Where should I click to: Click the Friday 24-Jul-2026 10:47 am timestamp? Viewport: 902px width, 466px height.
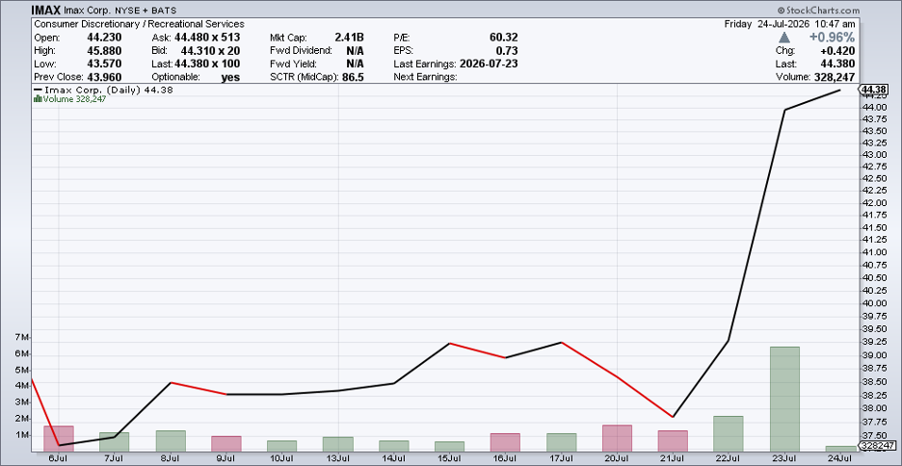click(x=789, y=24)
